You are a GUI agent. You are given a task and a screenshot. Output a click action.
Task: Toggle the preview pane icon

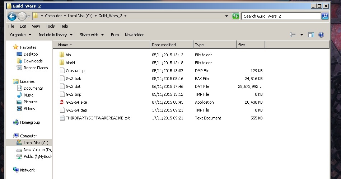tap(311, 35)
